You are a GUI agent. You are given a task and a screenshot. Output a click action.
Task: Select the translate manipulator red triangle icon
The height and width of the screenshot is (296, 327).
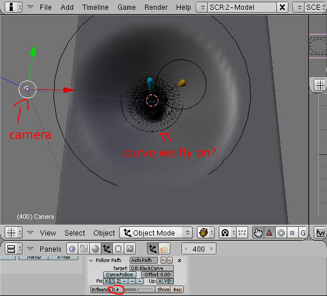tap(269, 233)
